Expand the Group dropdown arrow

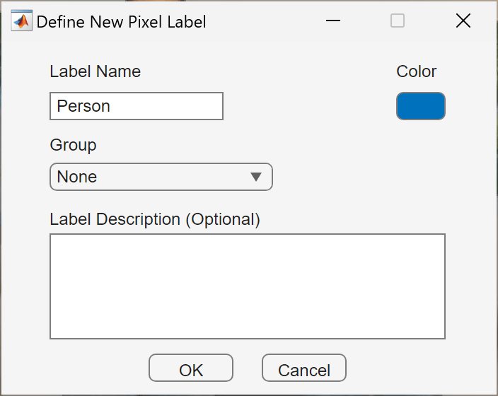point(256,177)
